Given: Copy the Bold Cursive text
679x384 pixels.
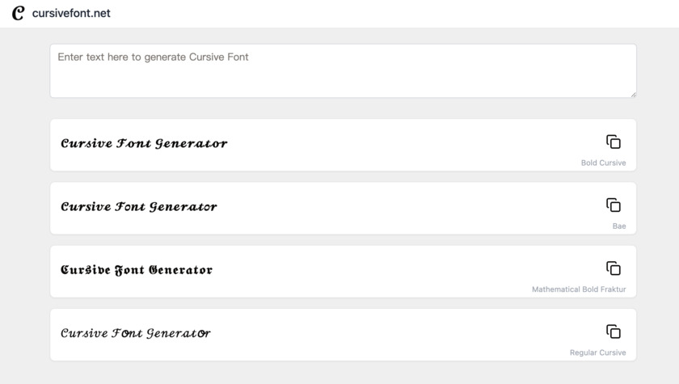Looking at the screenshot, I should coord(614,142).
